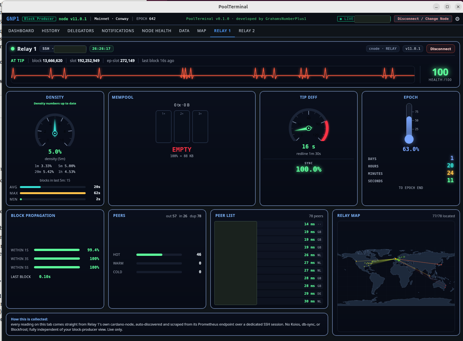Click the redacted peer address list
The width and height of the screenshot is (463, 341).
tap(236, 263)
